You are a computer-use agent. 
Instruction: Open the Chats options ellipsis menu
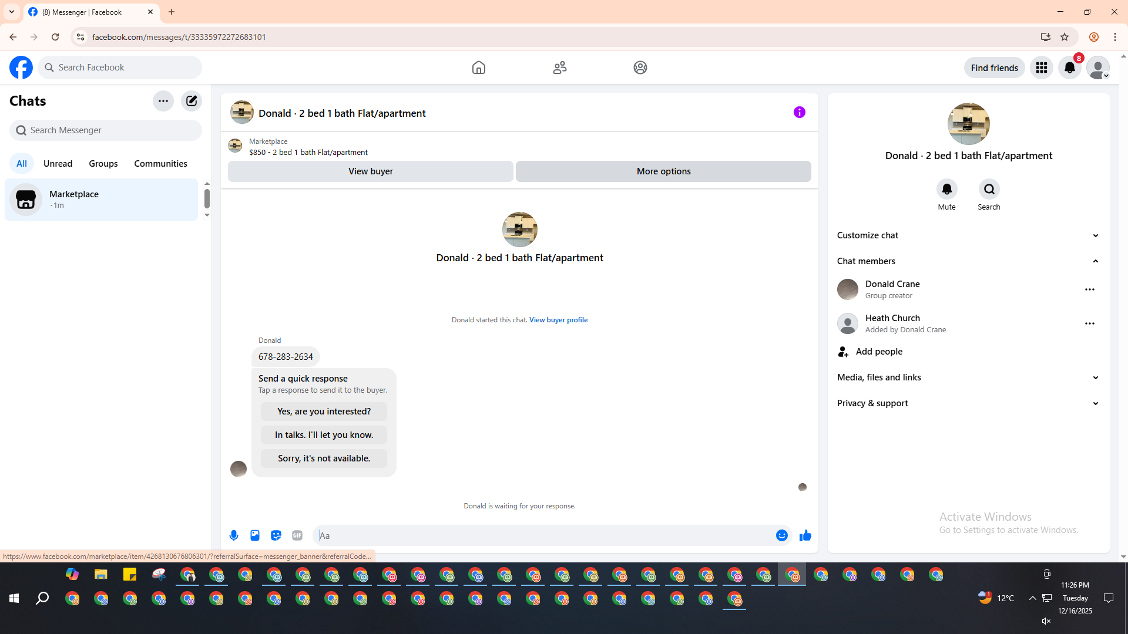[x=163, y=101]
